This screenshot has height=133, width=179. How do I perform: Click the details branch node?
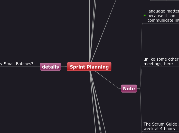(x=50, y=67)
